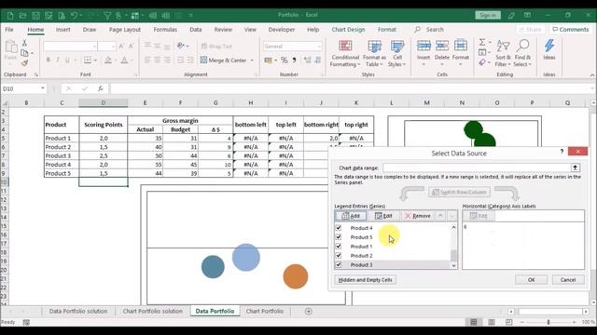The width and height of the screenshot is (597, 335).
Task: Expand the Name Box dropdown
Action: click(43, 88)
